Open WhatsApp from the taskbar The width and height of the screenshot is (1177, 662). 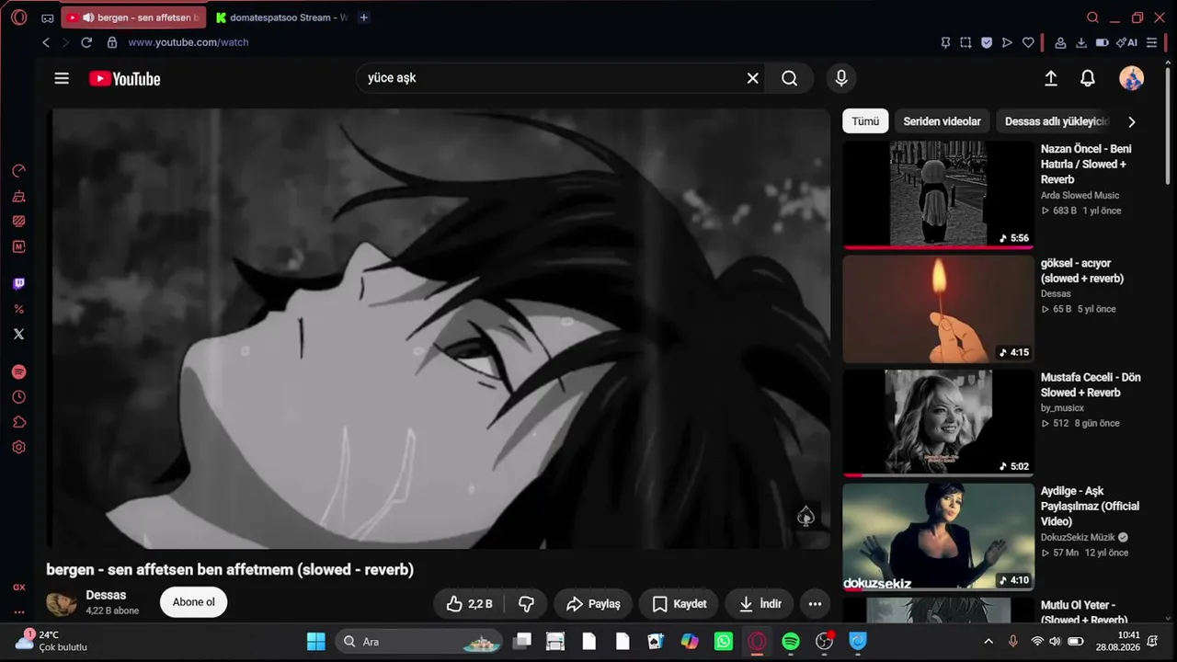pyautogui.click(x=724, y=642)
